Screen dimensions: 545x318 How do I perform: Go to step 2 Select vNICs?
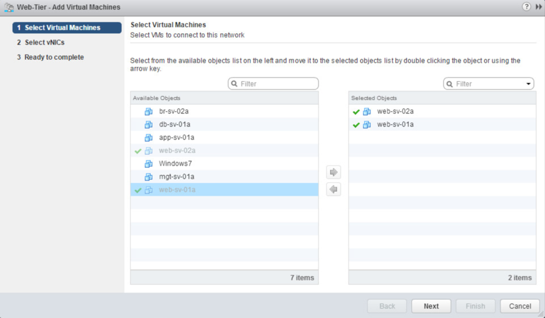44,43
